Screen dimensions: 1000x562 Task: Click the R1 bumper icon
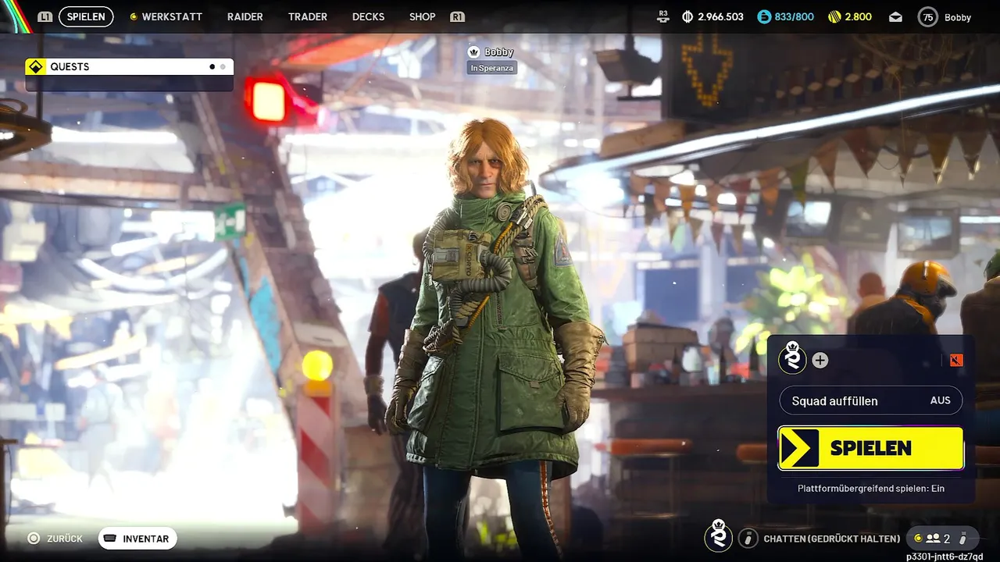point(458,16)
